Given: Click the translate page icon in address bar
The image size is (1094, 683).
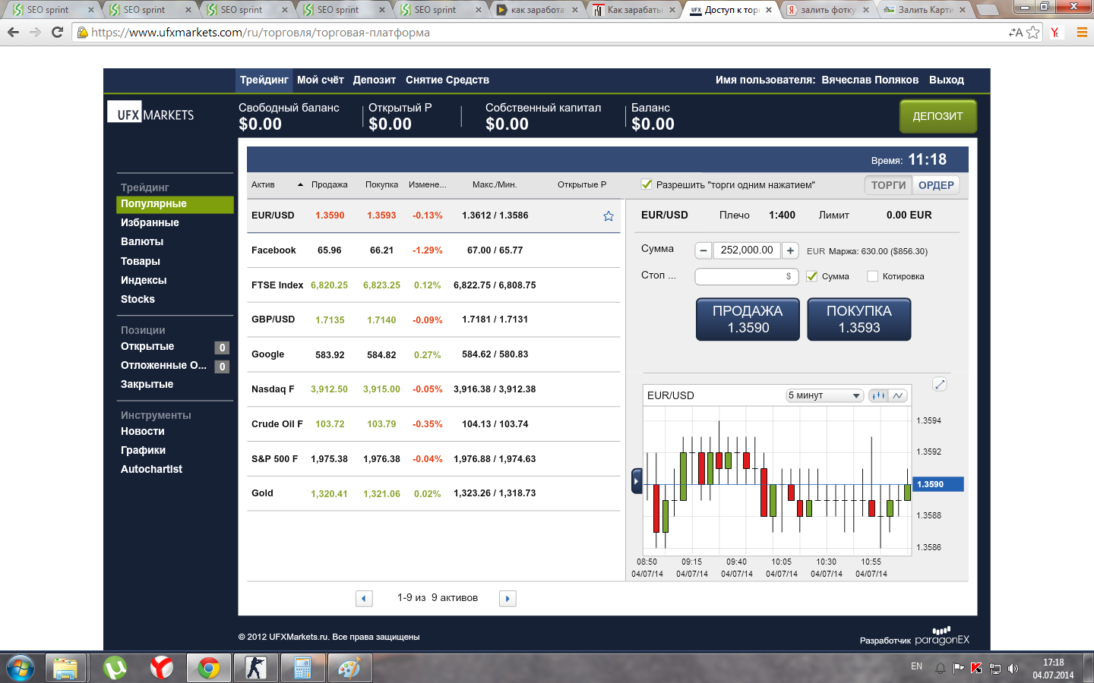Looking at the screenshot, I should tap(1016, 33).
